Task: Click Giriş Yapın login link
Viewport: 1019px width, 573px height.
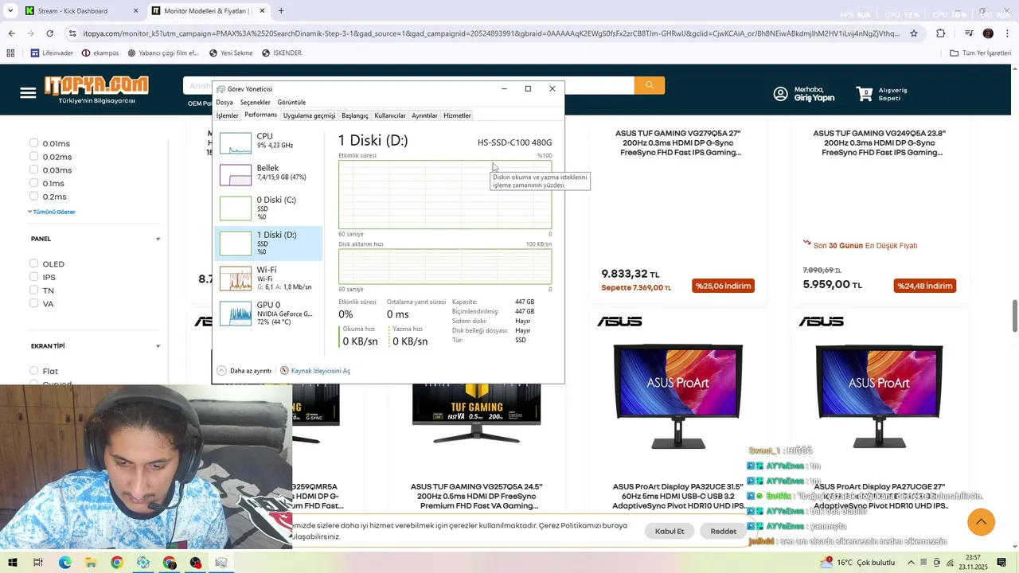Action: (x=814, y=98)
